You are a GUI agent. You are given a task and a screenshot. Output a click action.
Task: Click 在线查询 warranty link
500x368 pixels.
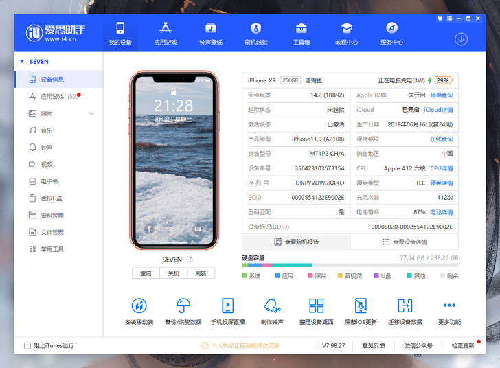click(x=442, y=139)
